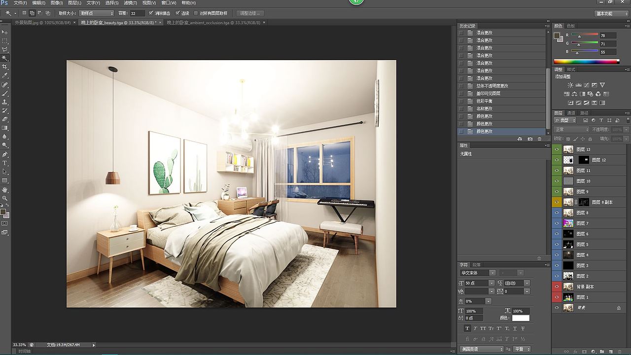
Task: Select the 盖印可见图层 history state
Action: point(488,93)
